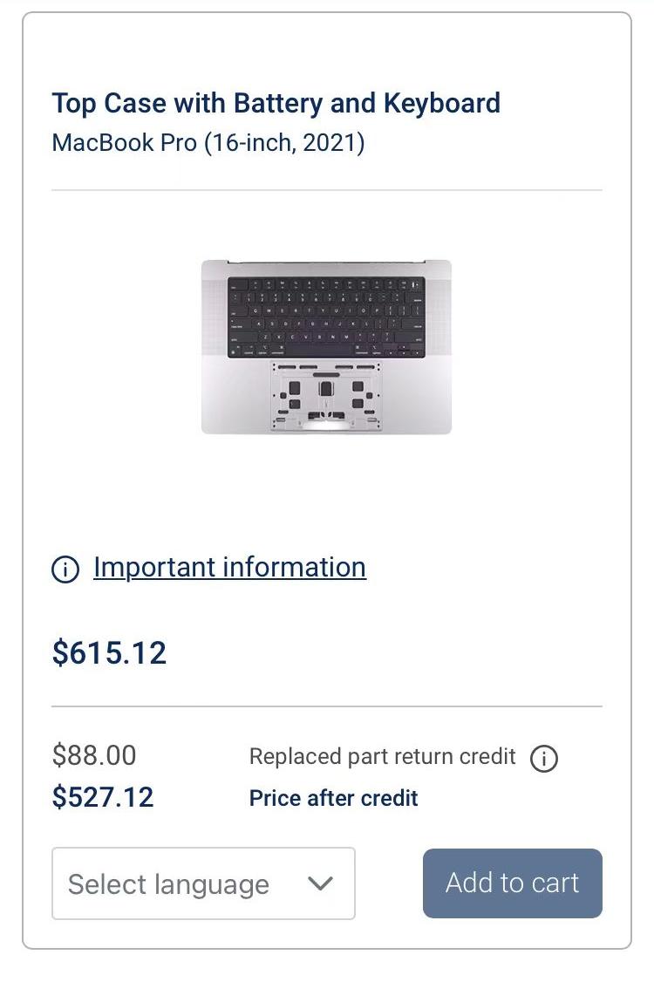The image size is (654, 982).
Task: Select the $615.12 price text
Action: point(109,652)
